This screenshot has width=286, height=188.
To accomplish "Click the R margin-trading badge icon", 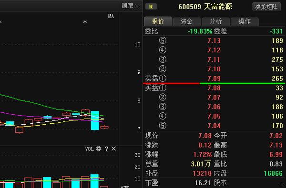I will (151, 7).
